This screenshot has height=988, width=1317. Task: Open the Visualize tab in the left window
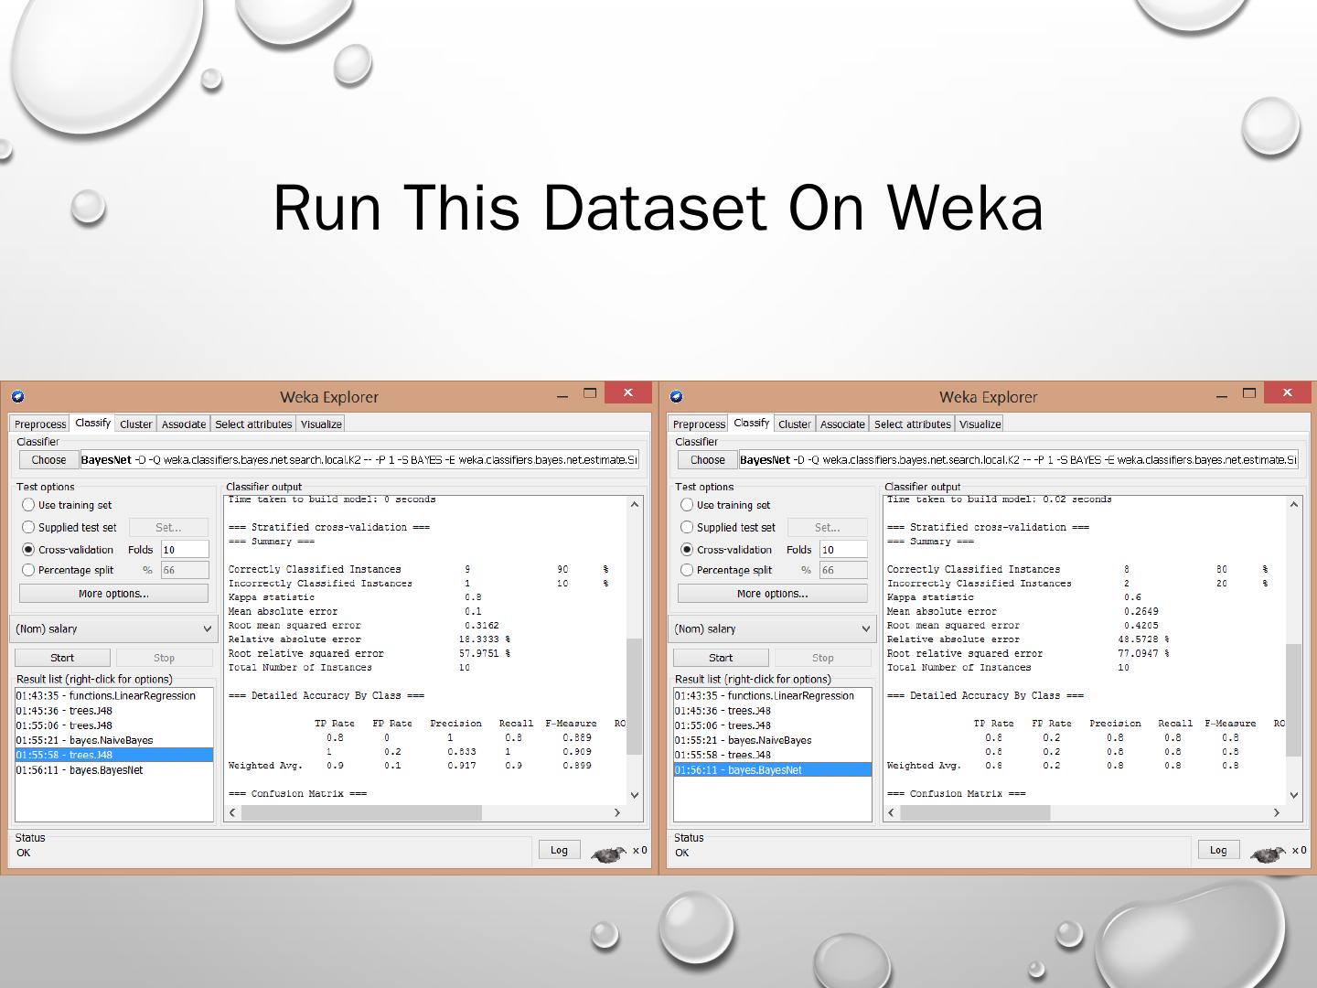(321, 424)
